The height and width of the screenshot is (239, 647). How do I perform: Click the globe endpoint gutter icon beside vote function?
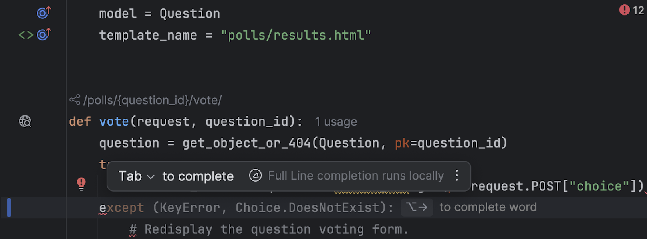(24, 121)
